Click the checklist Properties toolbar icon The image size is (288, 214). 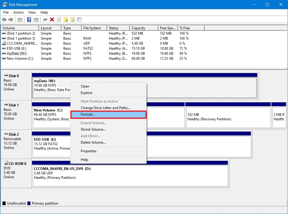tap(79, 20)
